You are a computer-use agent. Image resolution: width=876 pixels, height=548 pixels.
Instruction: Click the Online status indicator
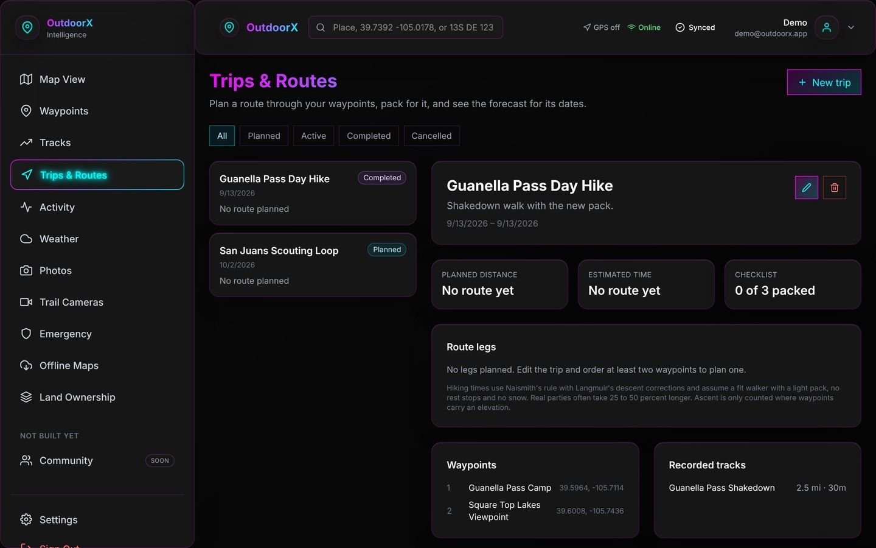tap(644, 27)
